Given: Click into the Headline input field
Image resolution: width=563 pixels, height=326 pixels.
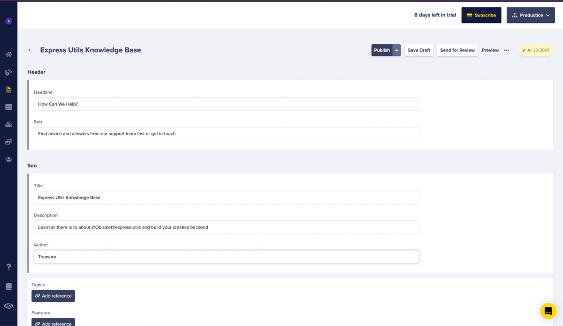Looking at the screenshot, I should click(226, 104).
